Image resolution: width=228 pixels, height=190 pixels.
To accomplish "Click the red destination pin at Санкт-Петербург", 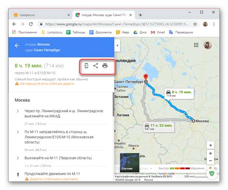I will click(146, 76).
